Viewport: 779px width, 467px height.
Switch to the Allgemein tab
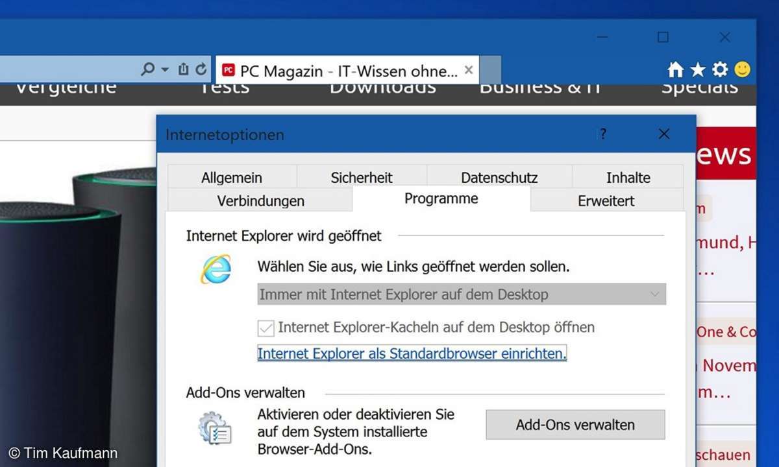(232, 177)
